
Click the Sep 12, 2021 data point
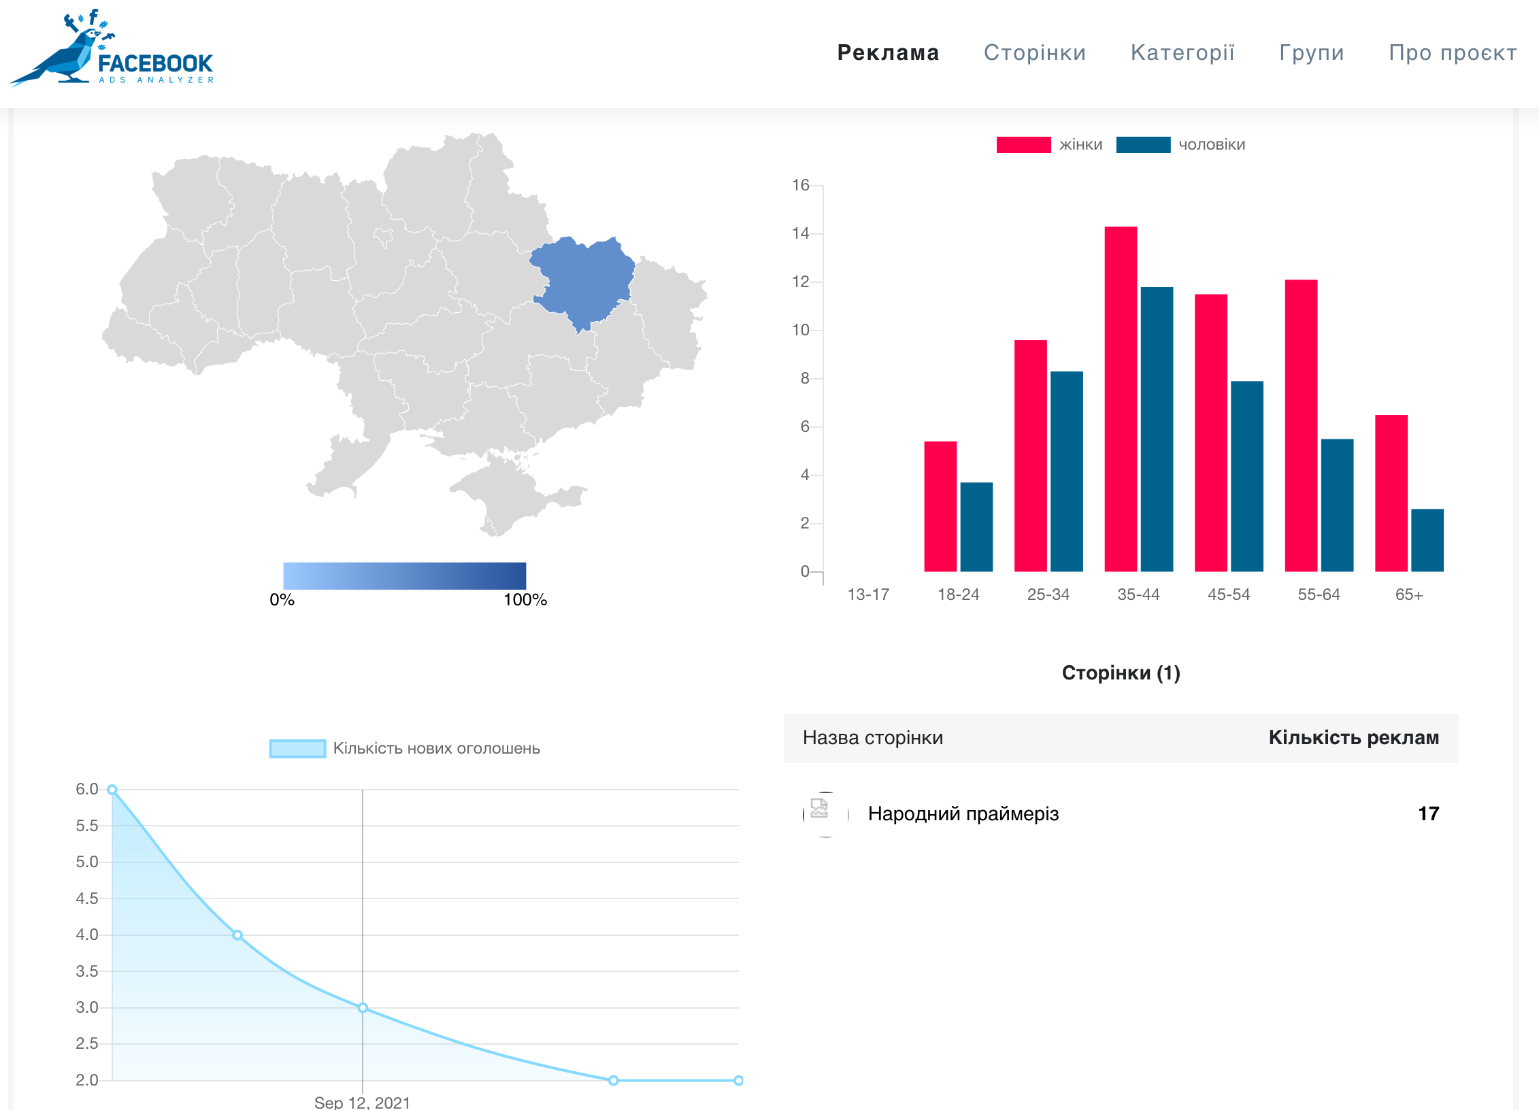(x=363, y=1008)
